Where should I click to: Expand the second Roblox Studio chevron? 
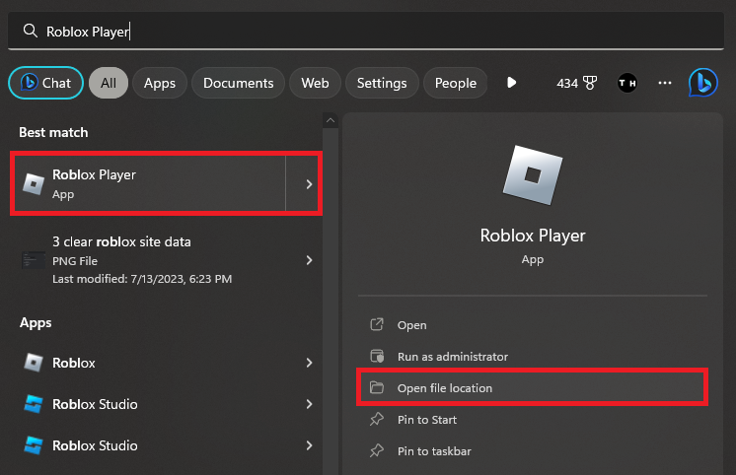[x=309, y=445]
